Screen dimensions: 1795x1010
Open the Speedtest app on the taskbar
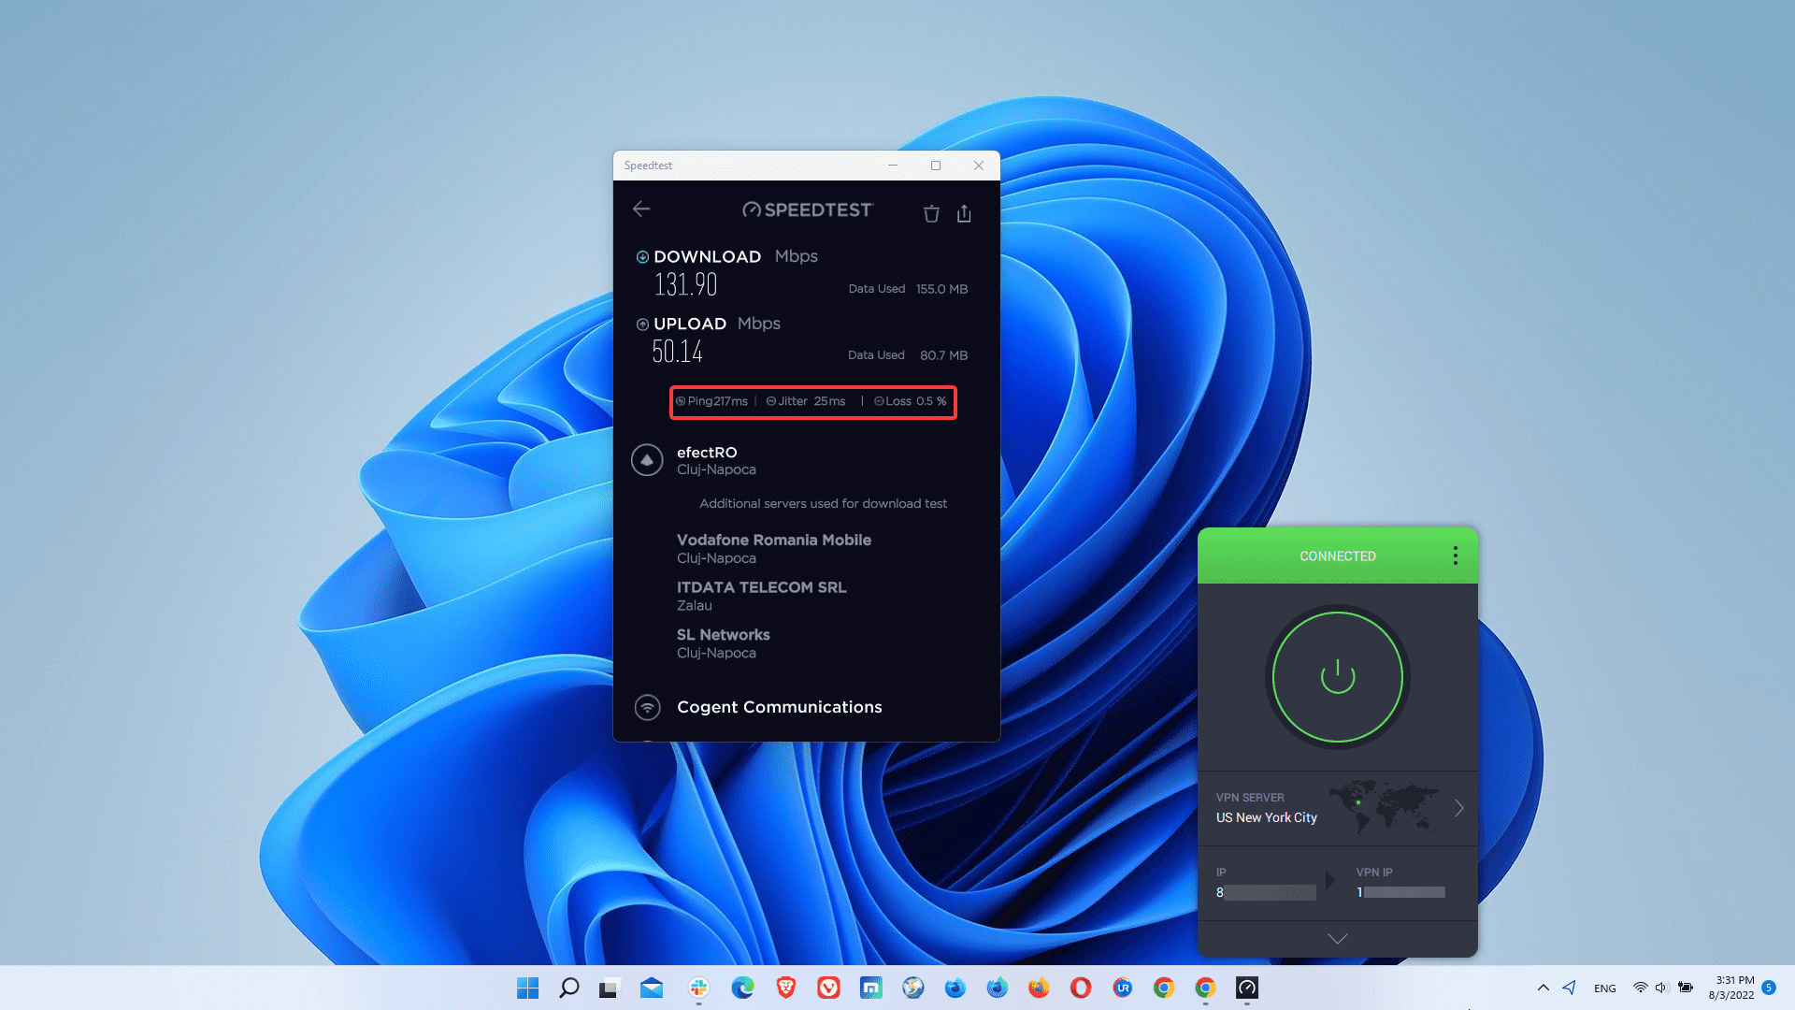1247,988
